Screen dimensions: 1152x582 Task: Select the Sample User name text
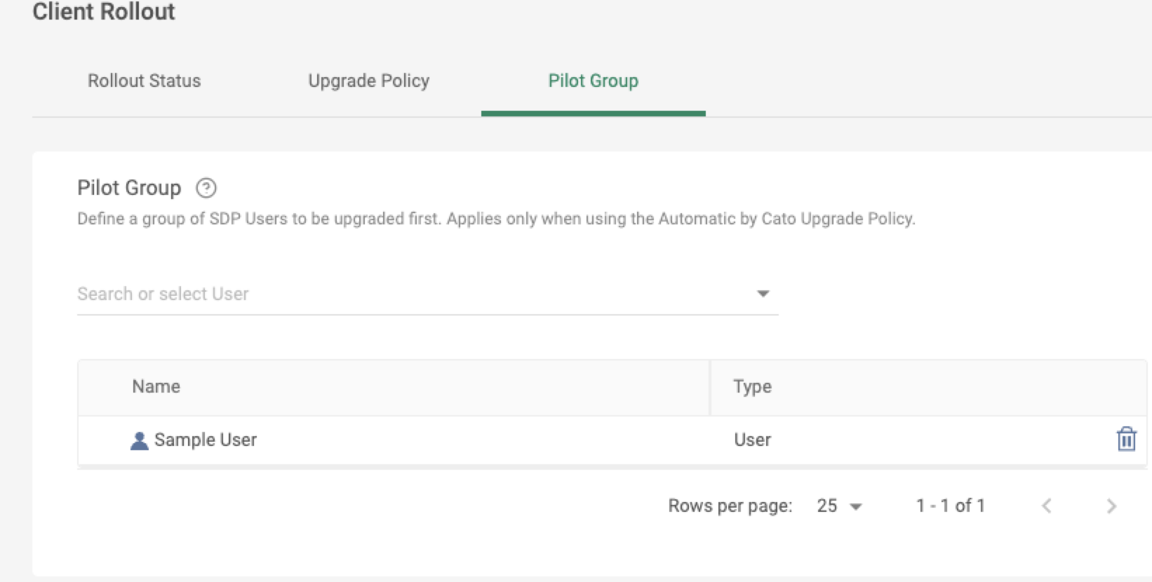[x=206, y=440]
